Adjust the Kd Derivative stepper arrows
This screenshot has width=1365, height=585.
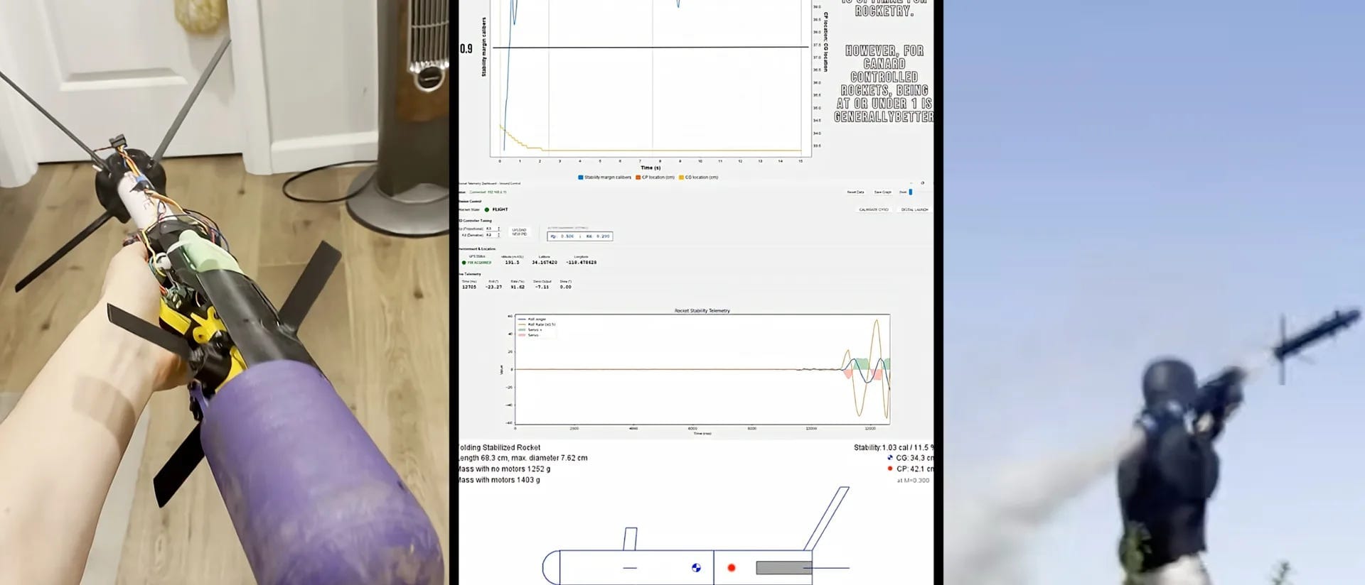[498, 235]
